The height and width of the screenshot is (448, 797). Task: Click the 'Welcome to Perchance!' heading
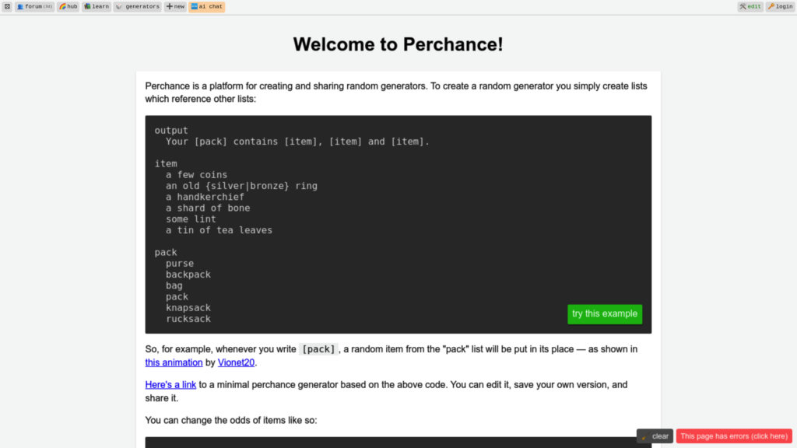pyautogui.click(x=398, y=44)
